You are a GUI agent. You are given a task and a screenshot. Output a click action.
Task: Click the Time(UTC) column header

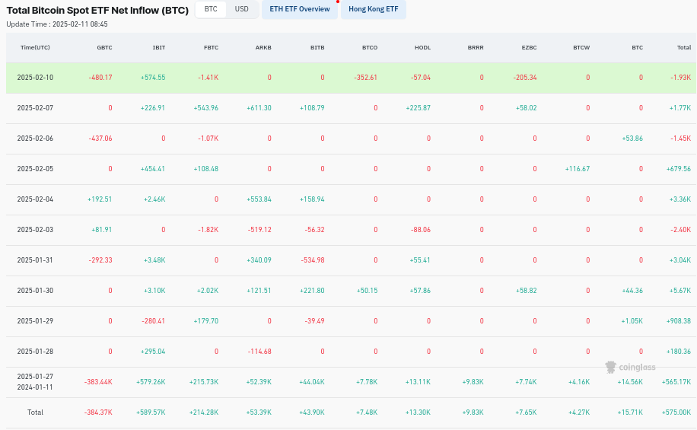(35, 48)
